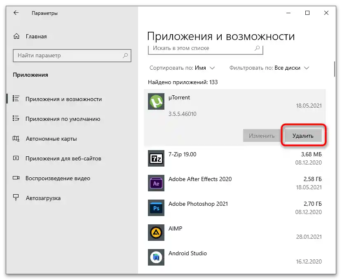Image resolution: width=342 pixels, height=280 pixels.
Task: Open Фильтровать по: Все диски dropdown
Action: point(269,68)
